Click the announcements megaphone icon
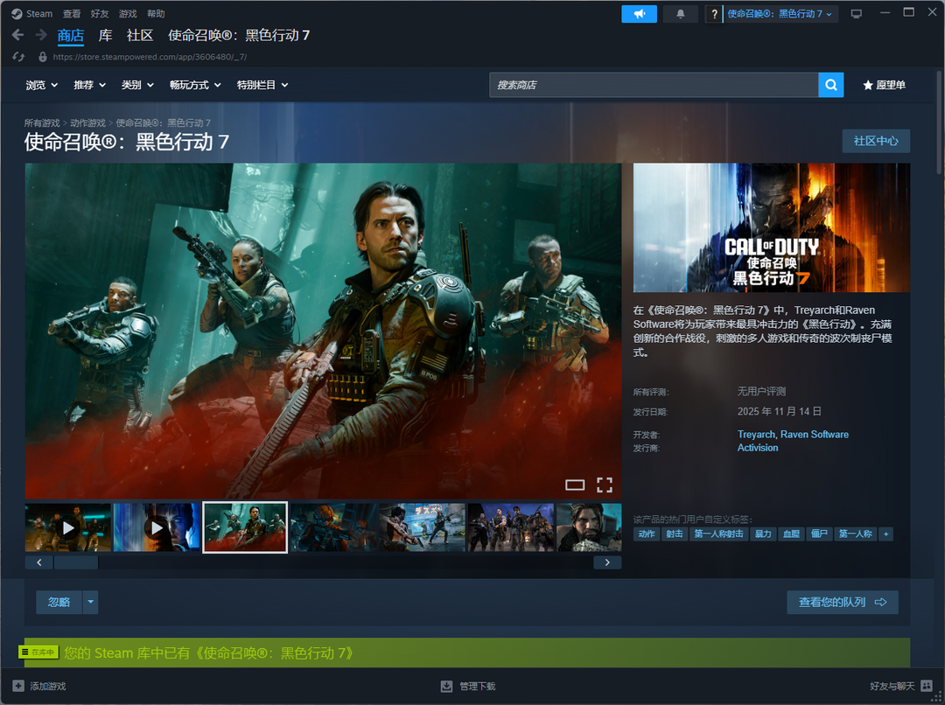The height and width of the screenshot is (705, 945). click(639, 14)
